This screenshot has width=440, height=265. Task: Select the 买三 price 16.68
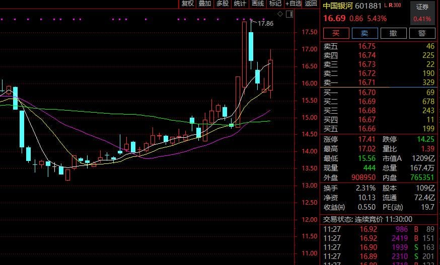[x=367, y=111]
